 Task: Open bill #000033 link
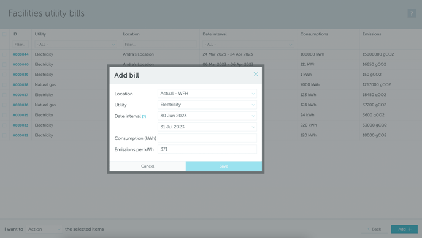(20, 125)
